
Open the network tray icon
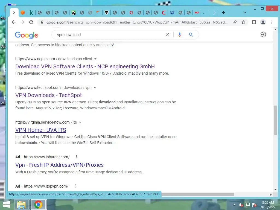[x=248, y=205]
